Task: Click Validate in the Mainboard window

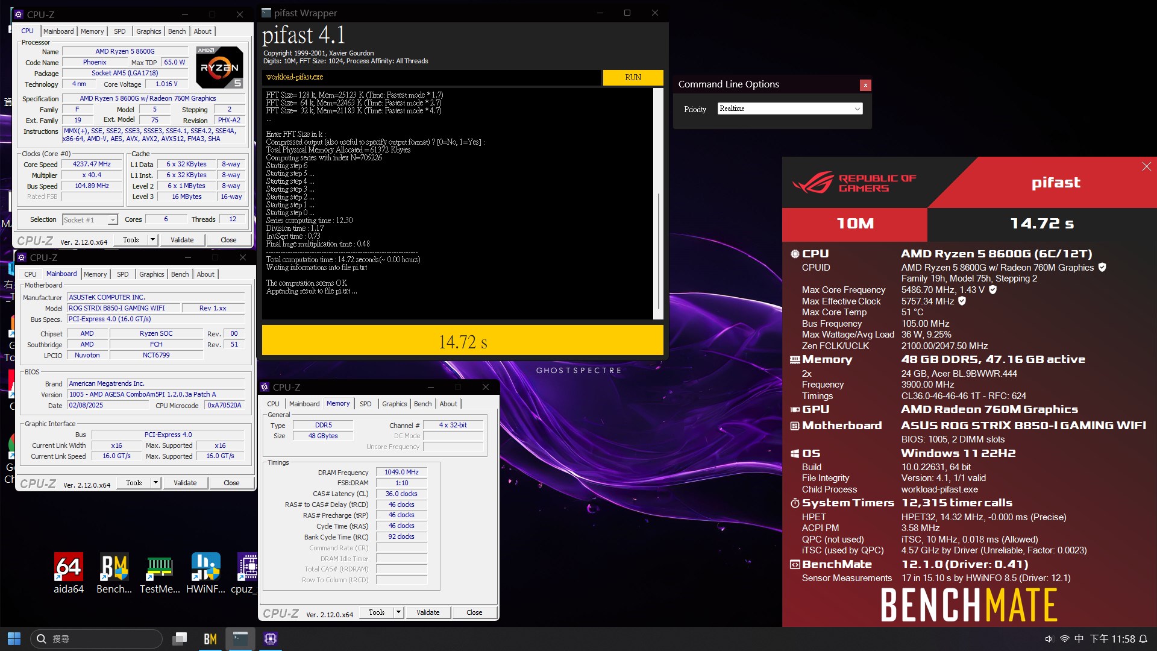Action: (185, 483)
